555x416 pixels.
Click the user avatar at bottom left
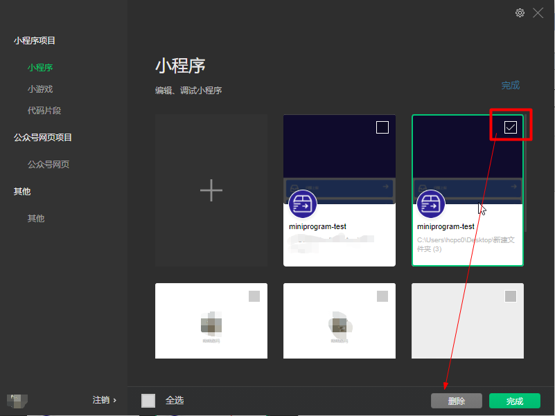point(17,401)
